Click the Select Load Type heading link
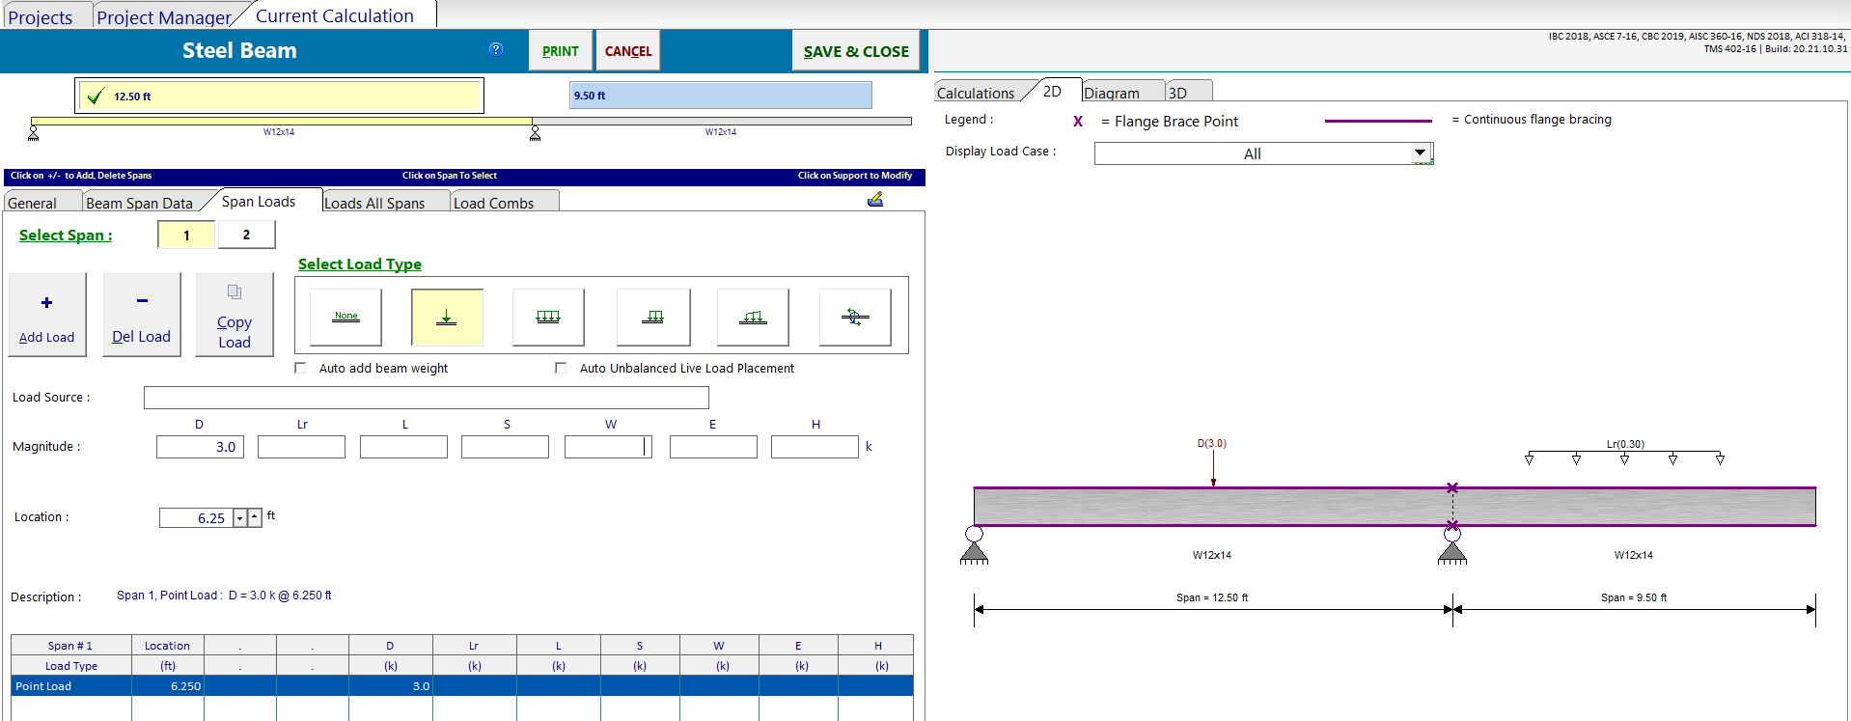This screenshot has width=1851, height=721. click(x=360, y=264)
